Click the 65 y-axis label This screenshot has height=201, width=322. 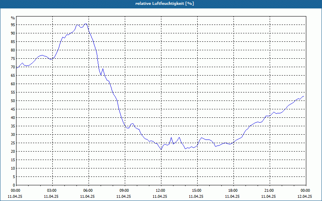coord(13,76)
